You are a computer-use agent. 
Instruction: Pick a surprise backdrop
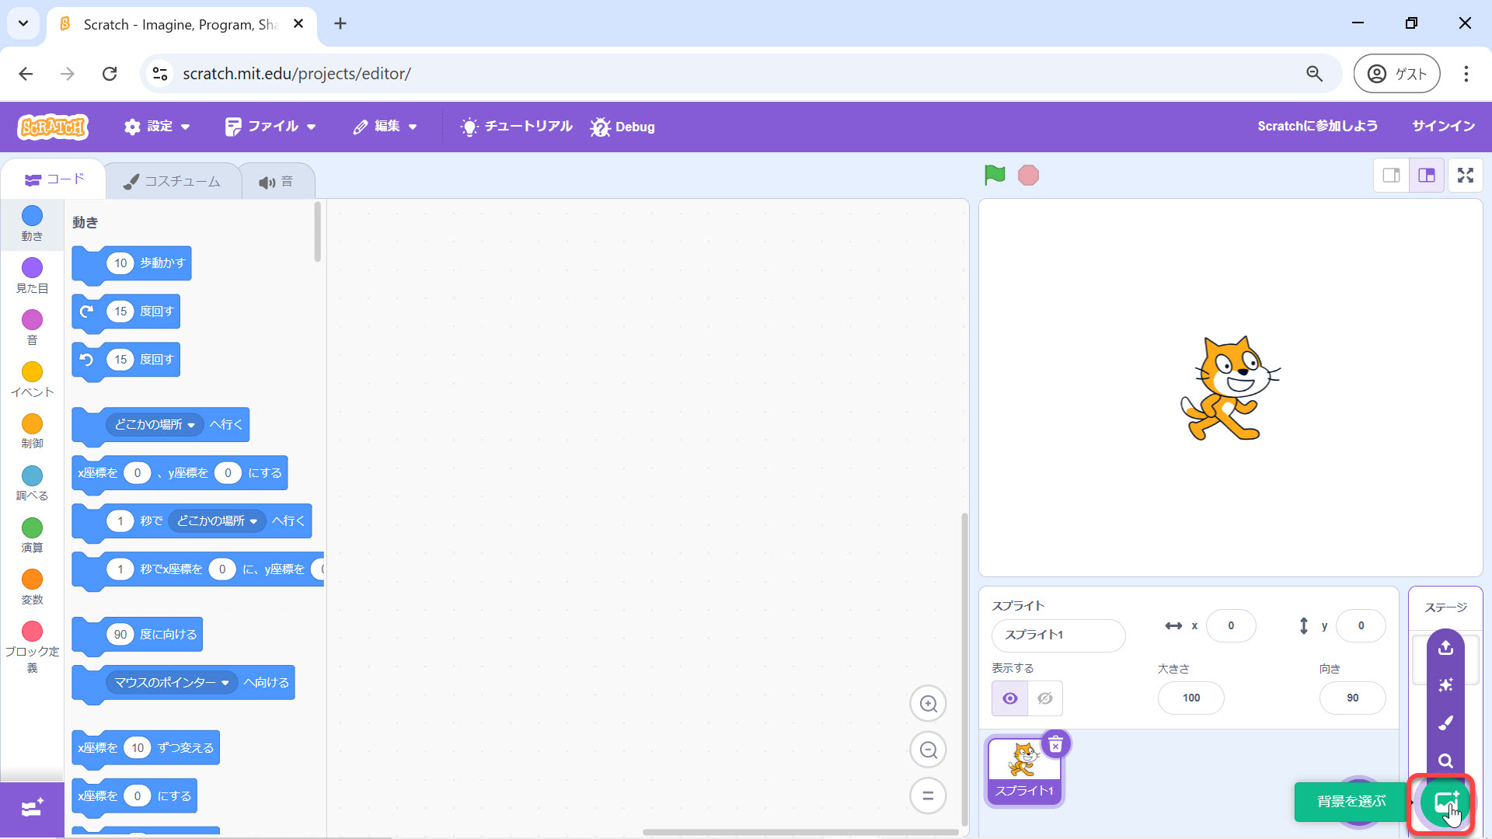point(1445,685)
